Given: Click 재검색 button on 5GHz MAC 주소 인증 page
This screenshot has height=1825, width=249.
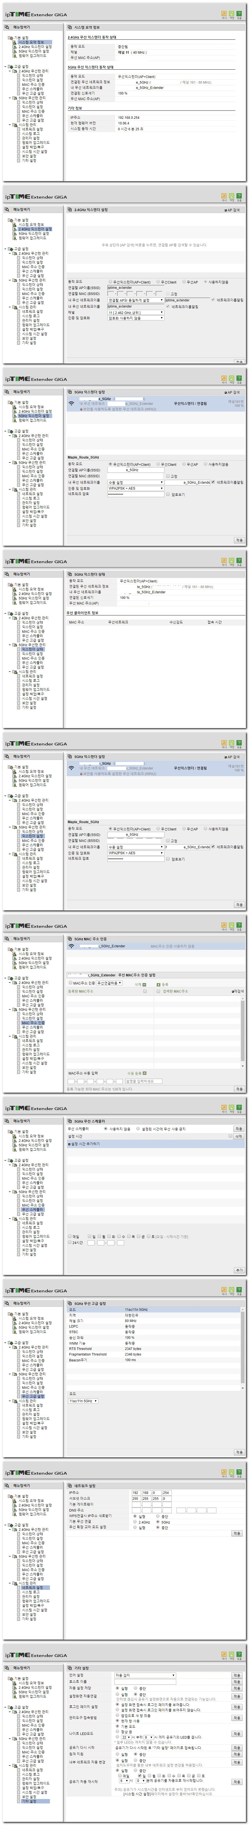Looking at the screenshot, I should coord(238,991).
